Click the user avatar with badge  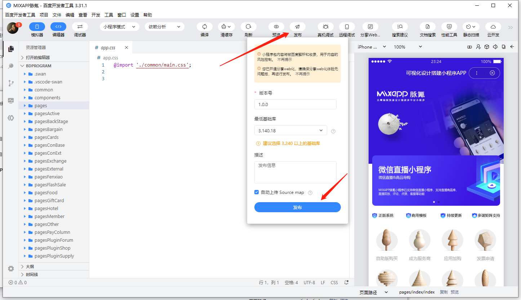coord(13,28)
